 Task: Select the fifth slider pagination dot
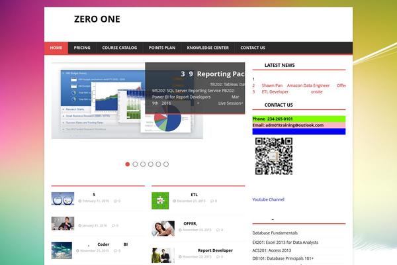(x=158, y=164)
